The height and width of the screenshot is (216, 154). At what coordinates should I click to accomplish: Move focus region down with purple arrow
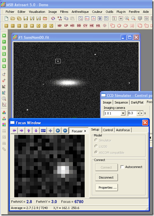[x=36, y=130]
